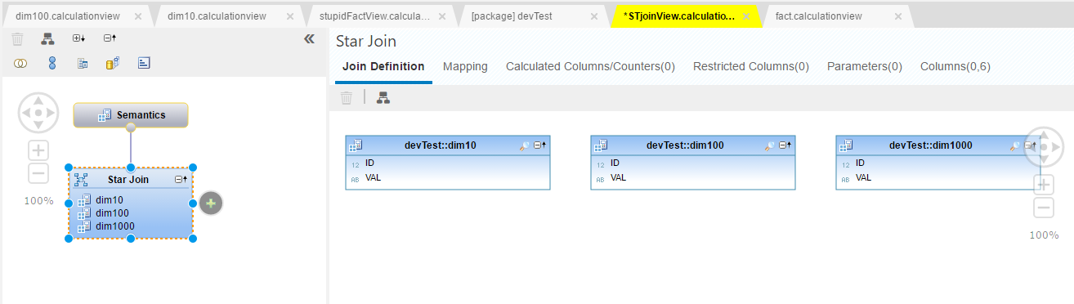Screen dimensions: 1074x304
Task: Click the Join node icon in palette
Action: [20, 63]
